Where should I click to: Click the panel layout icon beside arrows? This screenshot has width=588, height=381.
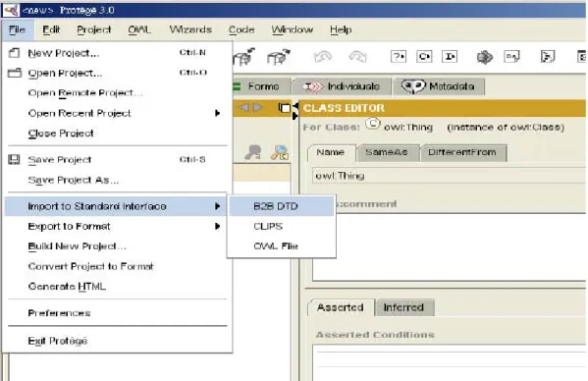pyautogui.click(x=285, y=108)
